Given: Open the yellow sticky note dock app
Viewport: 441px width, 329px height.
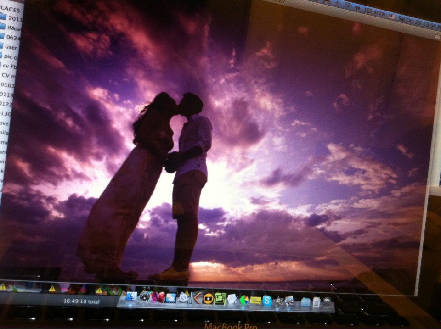Looking at the screenshot, I should pyautogui.click(x=255, y=300).
